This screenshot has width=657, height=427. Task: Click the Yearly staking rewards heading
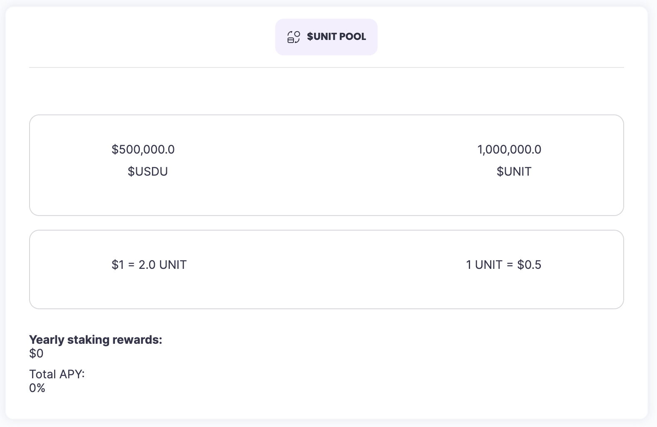(95, 340)
